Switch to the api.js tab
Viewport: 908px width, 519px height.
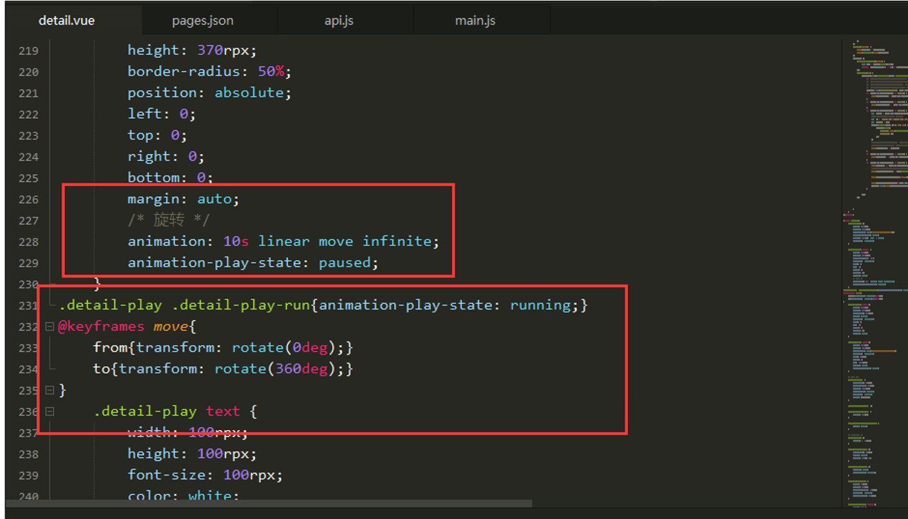[339, 21]
